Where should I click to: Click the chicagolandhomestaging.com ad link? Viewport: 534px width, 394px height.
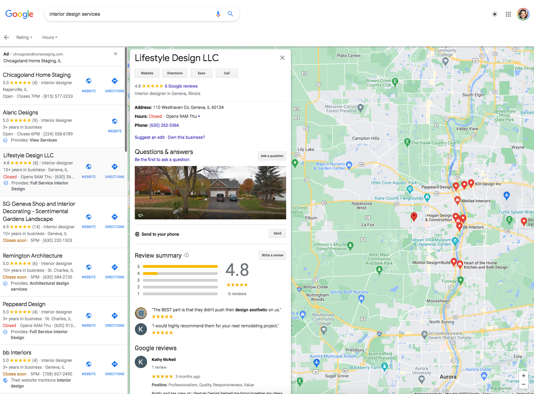[x=38, y=54]
